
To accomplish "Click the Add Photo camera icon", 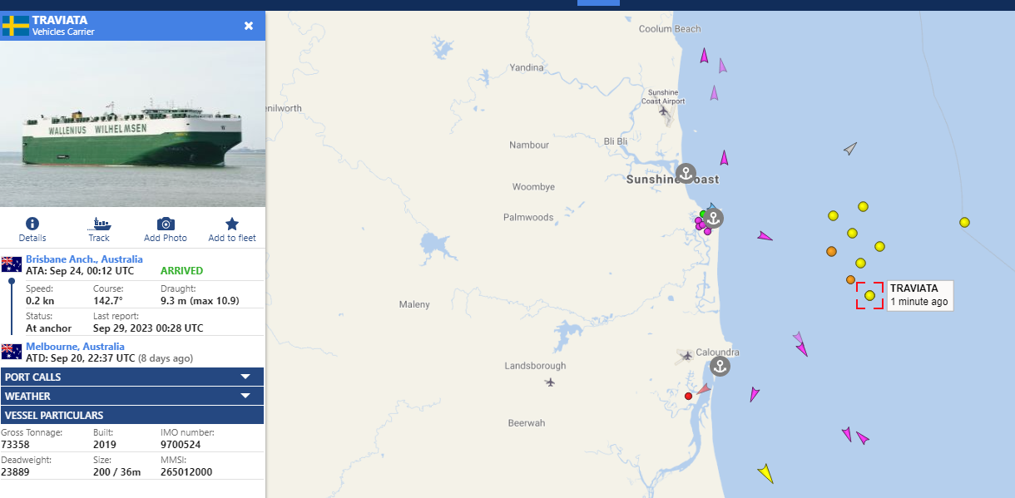I will 166,224.
